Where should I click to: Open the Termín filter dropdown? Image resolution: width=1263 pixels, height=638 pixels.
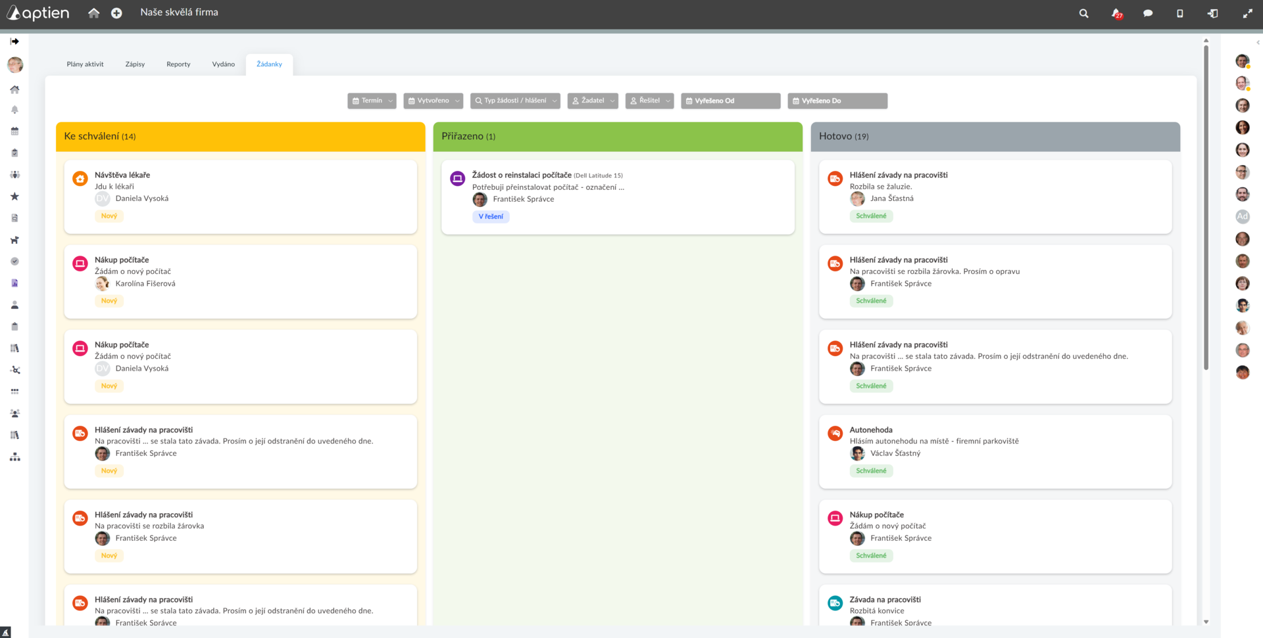pyautogui.click(x=372, y=101)
